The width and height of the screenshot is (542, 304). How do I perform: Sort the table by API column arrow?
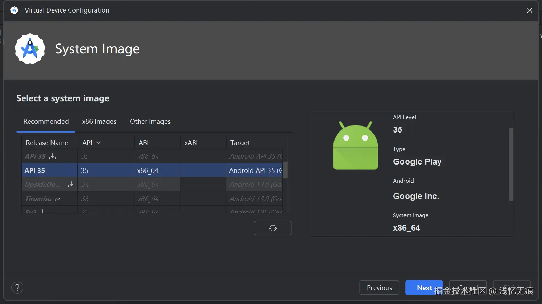coord(99,143)
